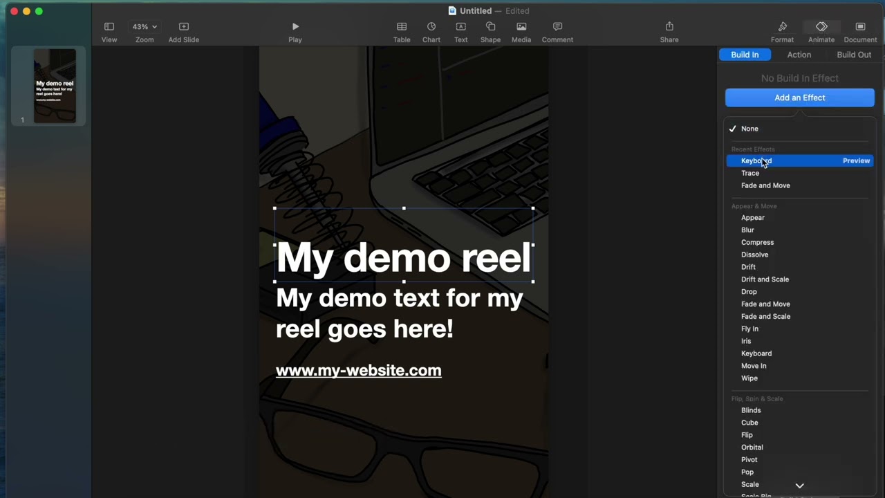Click the www.my-website.com link text
Viewport: 885px width, 498px height.
pos(358,371)
